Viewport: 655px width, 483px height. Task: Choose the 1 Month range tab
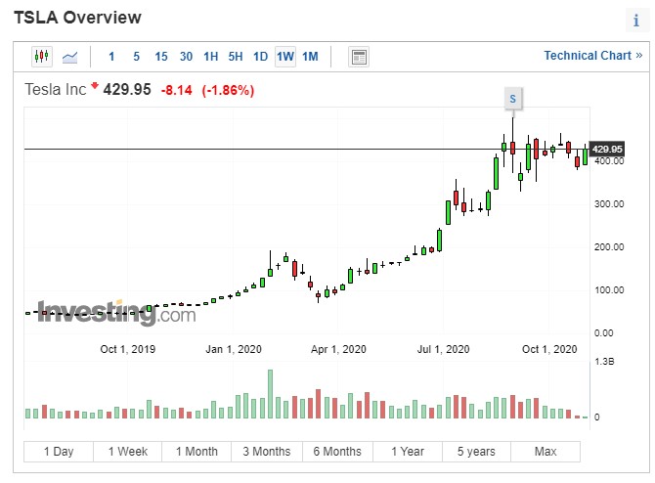[x=196, y=452]
